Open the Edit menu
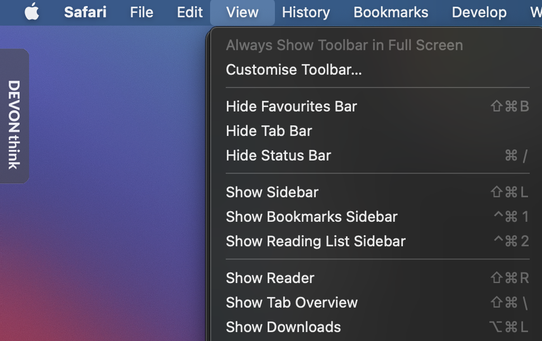This screenshot has height=341, width=542. pyautogui.click(x=190, y=12)
